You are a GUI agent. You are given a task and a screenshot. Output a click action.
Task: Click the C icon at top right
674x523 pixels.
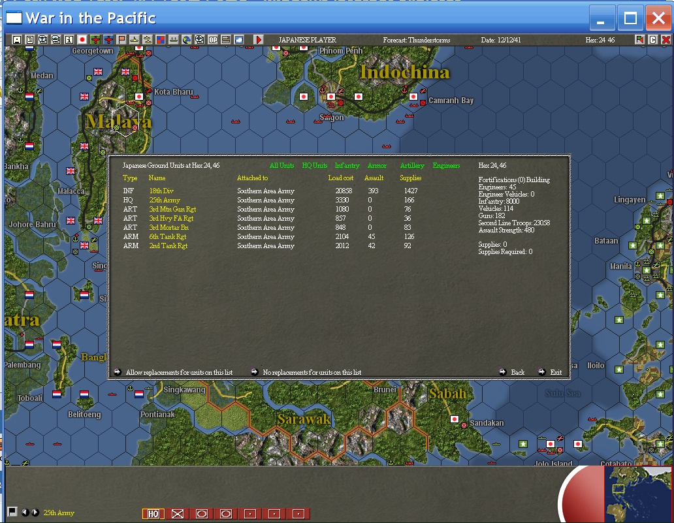pyautogui.click(x=653, y=40)
